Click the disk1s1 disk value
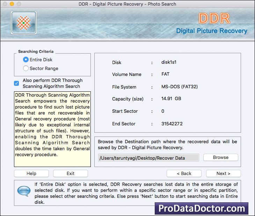 click(169, 62)
